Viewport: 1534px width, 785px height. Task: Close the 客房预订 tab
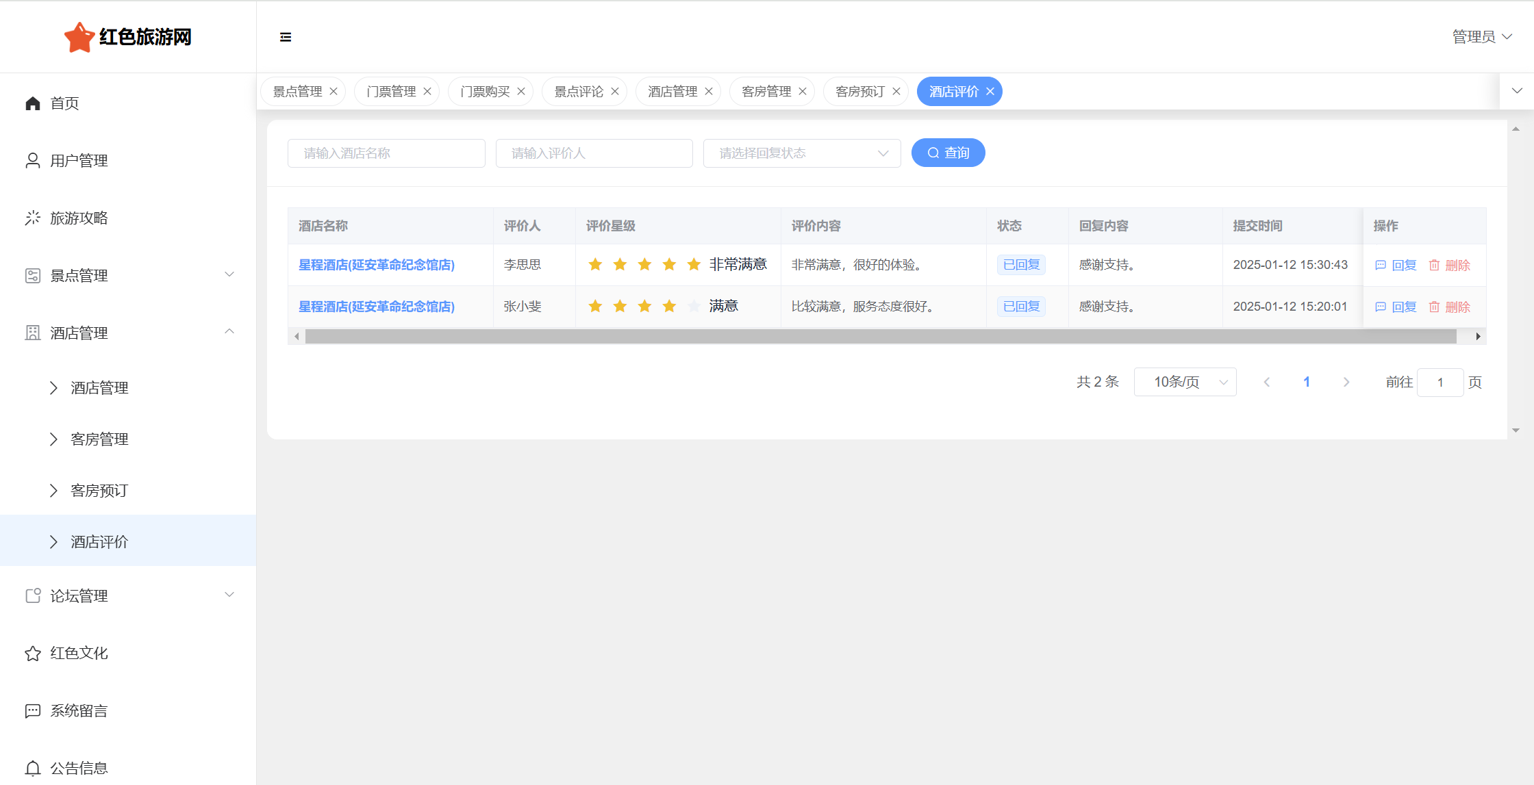point(896,92)
